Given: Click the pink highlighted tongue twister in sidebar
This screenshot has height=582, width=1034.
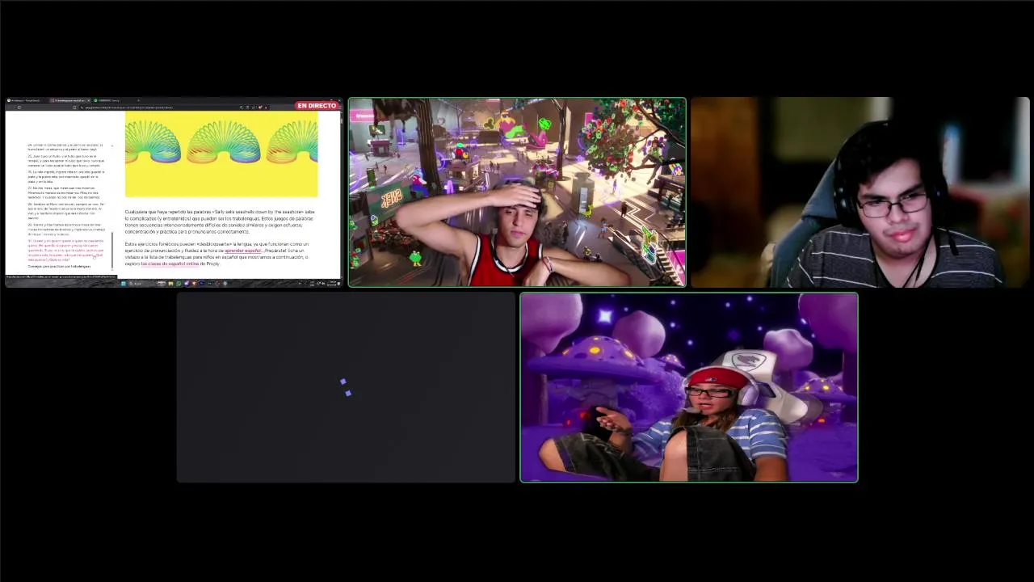Looking at the screenshot, I should click(x=66, y=250).
